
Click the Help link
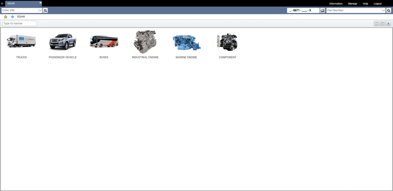(x=365, y=4)
